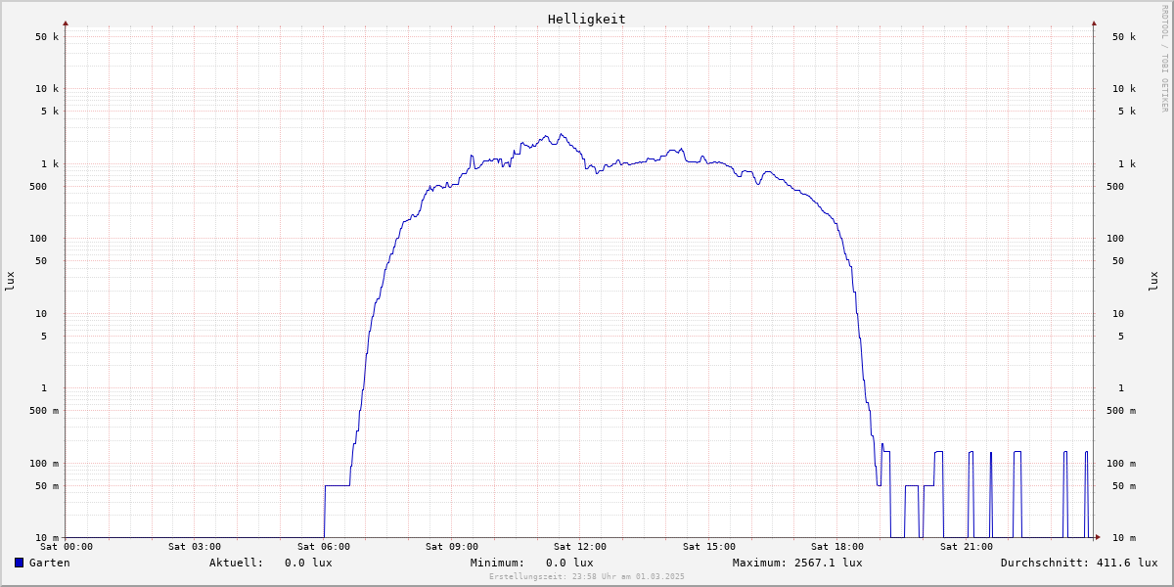Image resolution: width=1174 pixels, height=587 pixels.
Task: Select the Garten legend label
Action: tap(50, 563)
